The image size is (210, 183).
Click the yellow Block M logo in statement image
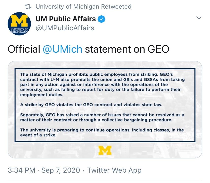coord(105,150)
